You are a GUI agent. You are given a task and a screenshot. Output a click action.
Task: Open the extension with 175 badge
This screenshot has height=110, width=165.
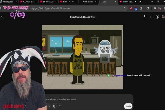point(136,9)
